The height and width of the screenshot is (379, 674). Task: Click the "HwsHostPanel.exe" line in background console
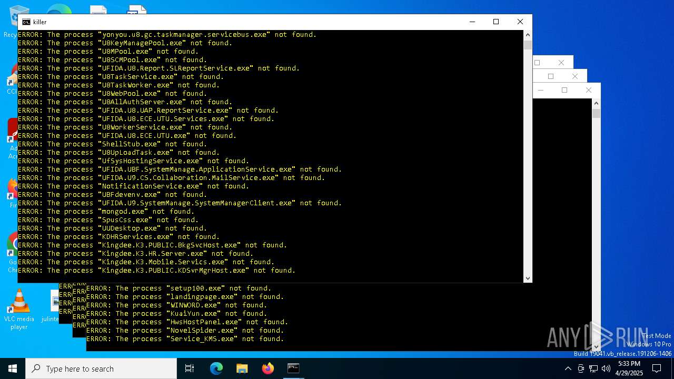(187, 322)
